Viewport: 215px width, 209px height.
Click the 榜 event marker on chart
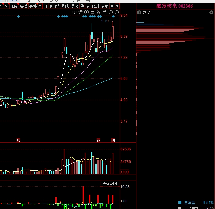pyautogui.click(x=113, y=140)
